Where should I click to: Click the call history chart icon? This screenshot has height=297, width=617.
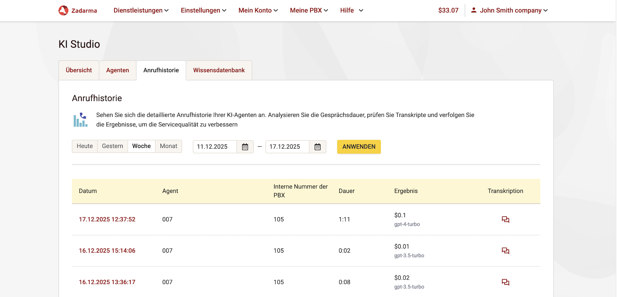point(81,120)
